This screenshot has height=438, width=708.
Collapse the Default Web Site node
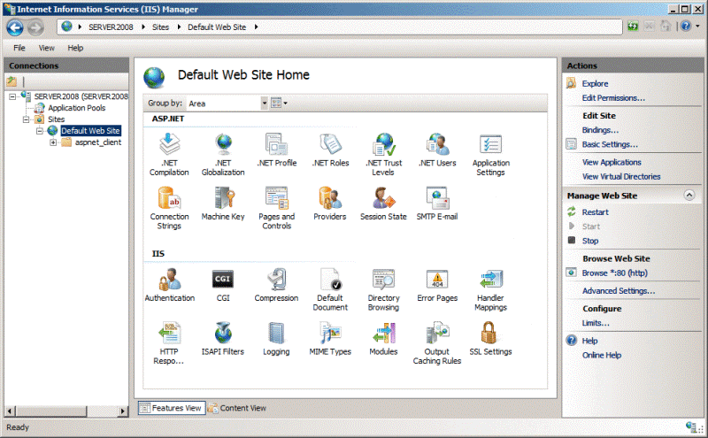coord(40,131)
